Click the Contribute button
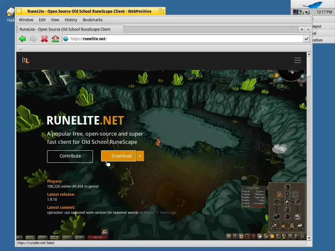The height and width of the screenshot is (251, 335). point(70,156)
